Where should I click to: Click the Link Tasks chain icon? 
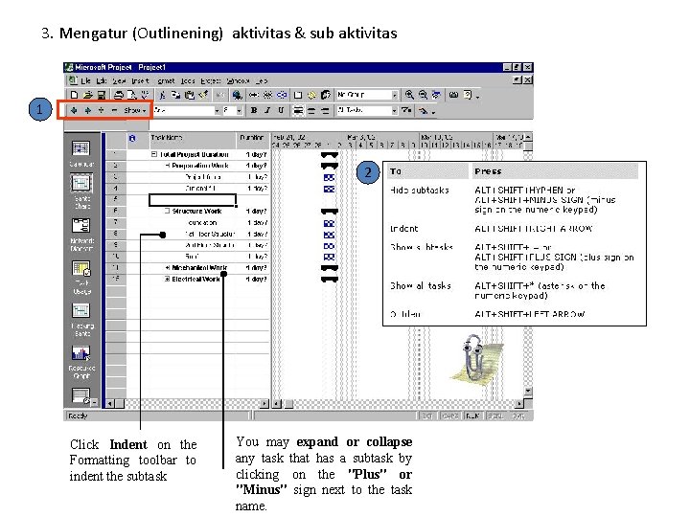pos(254,95)
